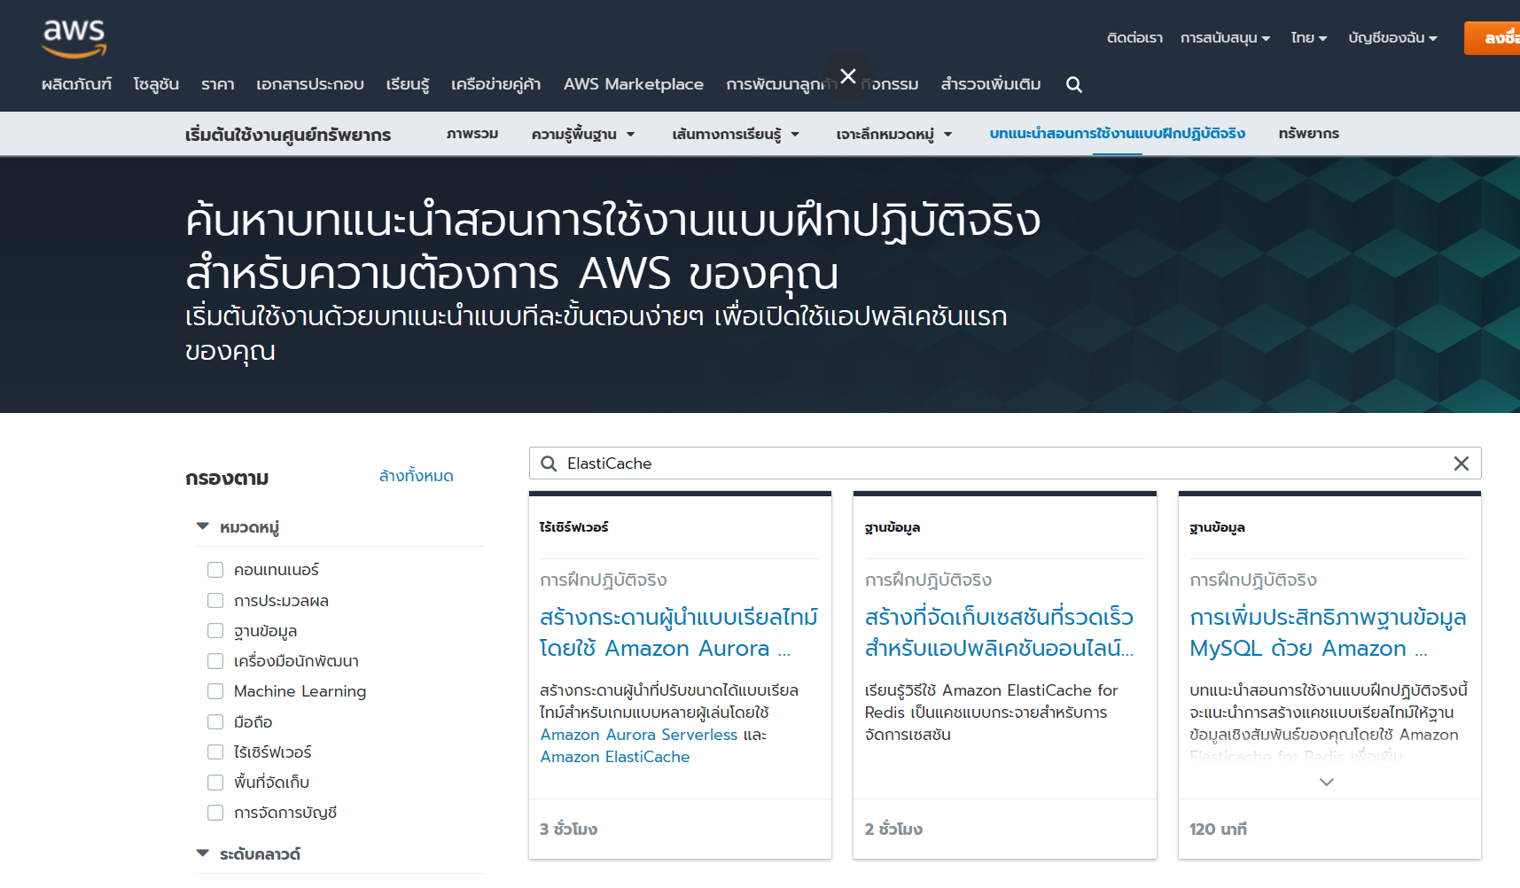The image size is (1520, 888).
Task: Open the บัญชีของฉัน dropdown
Action: (x=1392, y=38)
